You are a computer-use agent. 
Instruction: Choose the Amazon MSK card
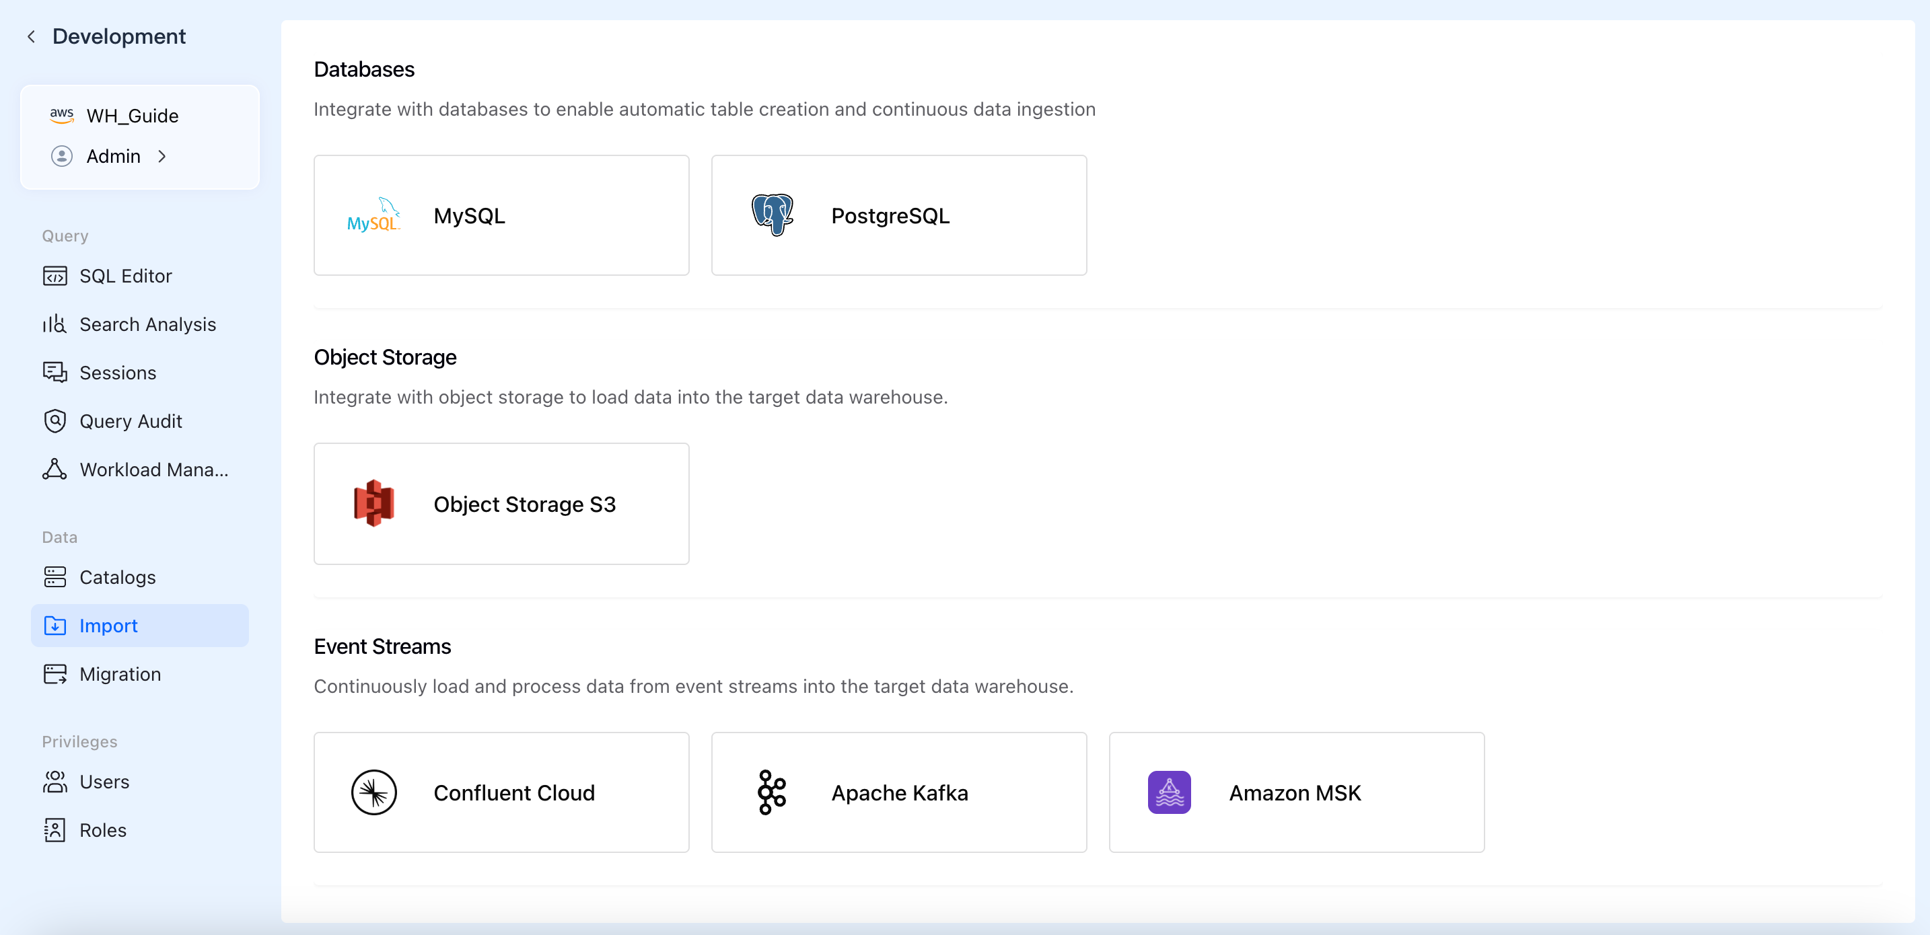1296,792
